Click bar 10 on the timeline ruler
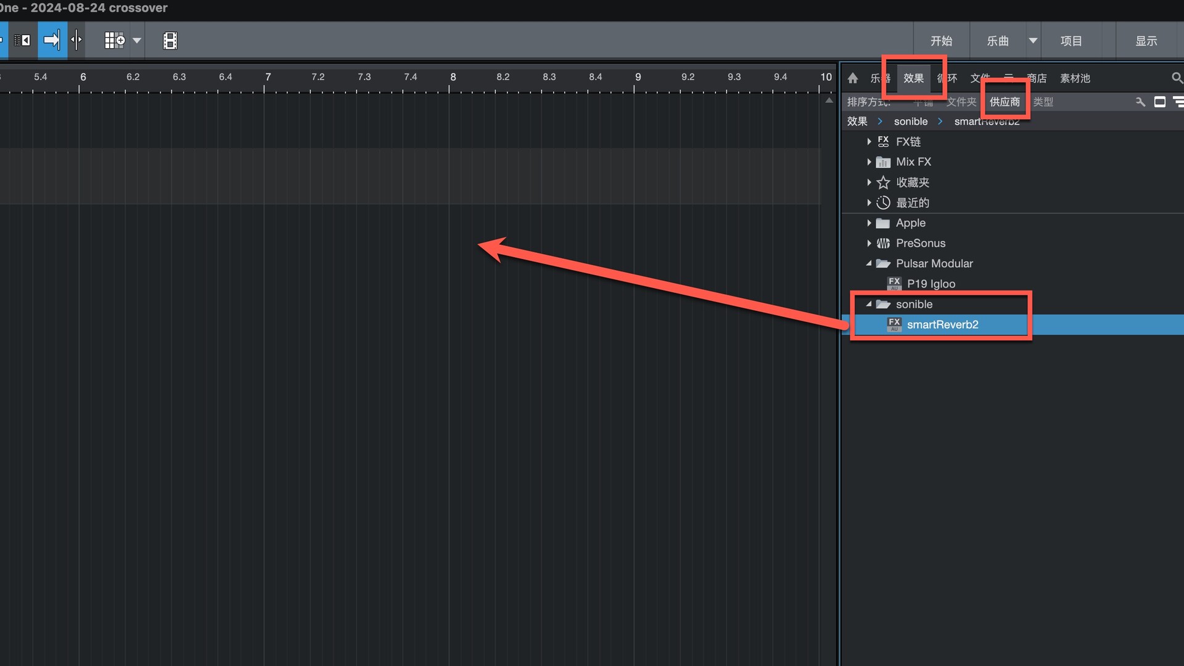 pyautogui.click(x=826, y=78)
